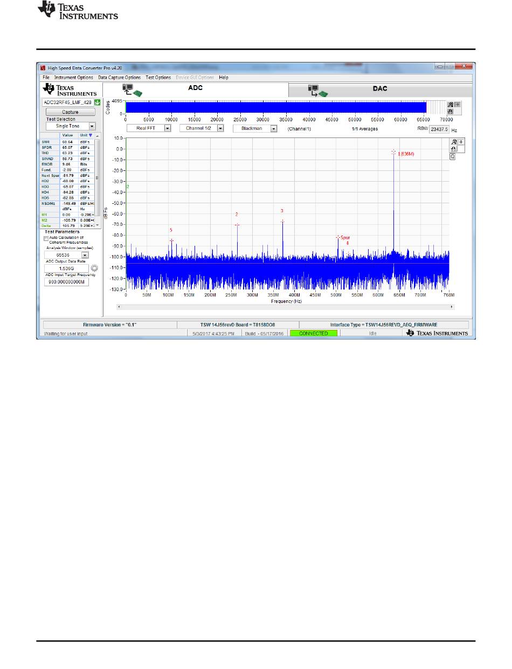Select the Spur marker on the spectrum
The image size is (512, 669).
[338, 237]
